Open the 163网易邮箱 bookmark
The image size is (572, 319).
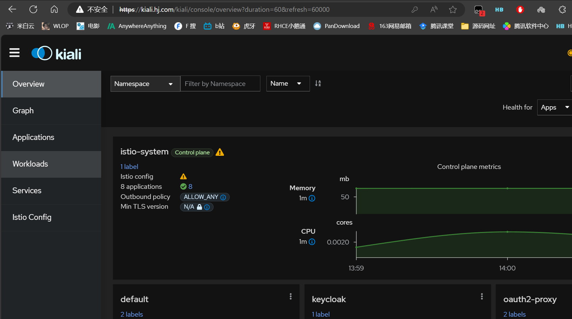point(390,26)
